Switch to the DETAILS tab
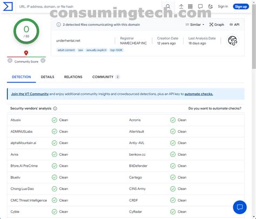This screenshot has width=256, height=219. point(48,77)
